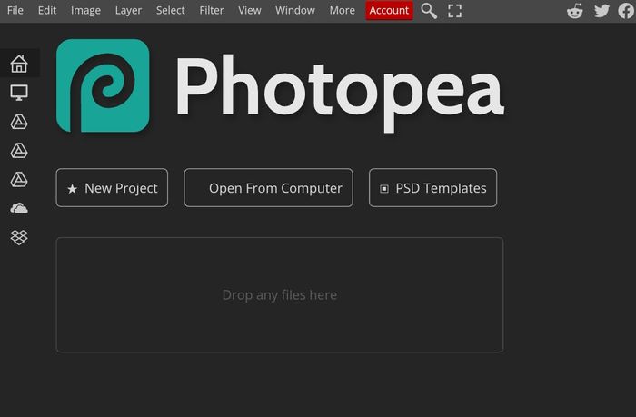Viewport: 636px width, 417px height.
Task: Open the File menu
Action: click(15, 11)
